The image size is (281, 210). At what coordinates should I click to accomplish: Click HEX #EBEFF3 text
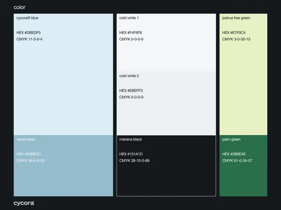(131, 90)
